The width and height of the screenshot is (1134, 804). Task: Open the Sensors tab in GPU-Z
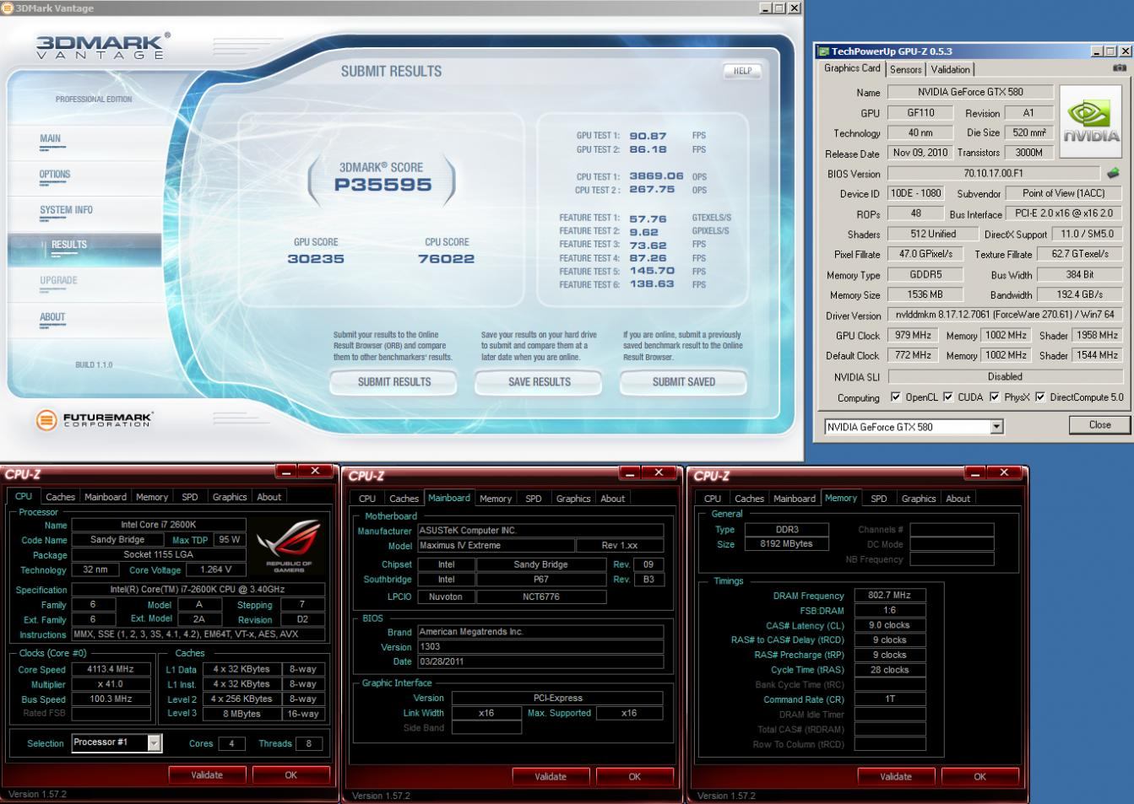[905, 70]
